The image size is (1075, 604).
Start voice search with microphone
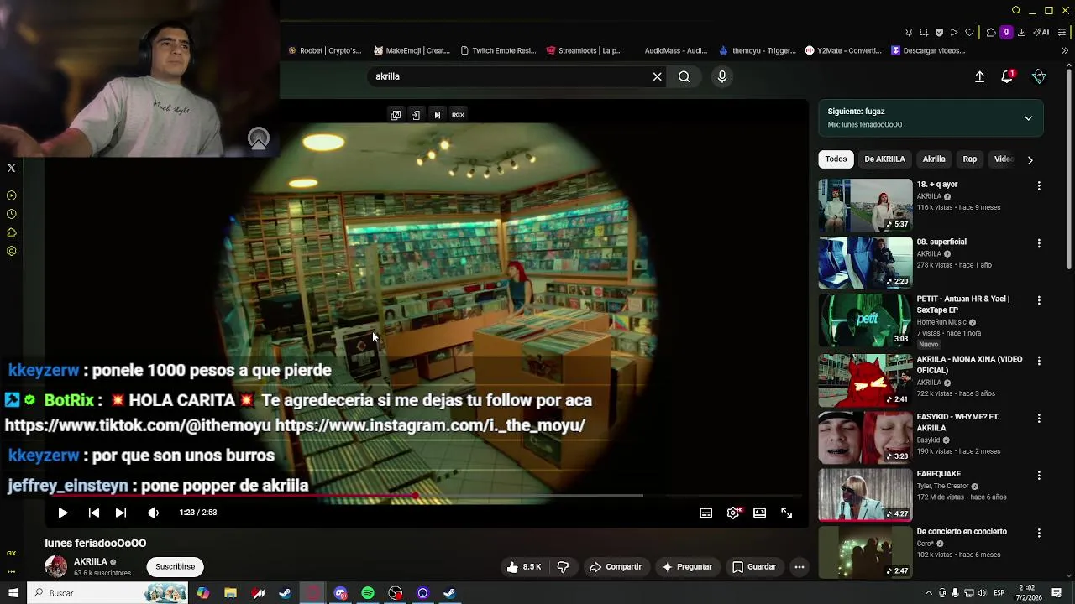(722, 76)
